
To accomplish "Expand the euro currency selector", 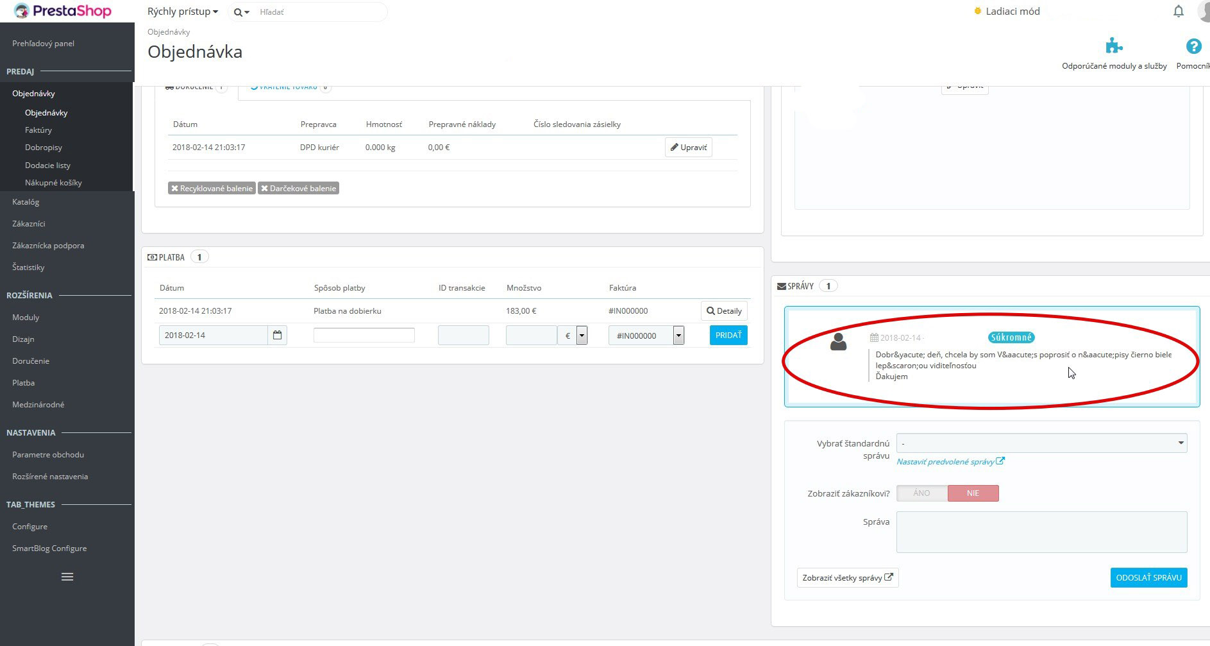I will (582, 336).
